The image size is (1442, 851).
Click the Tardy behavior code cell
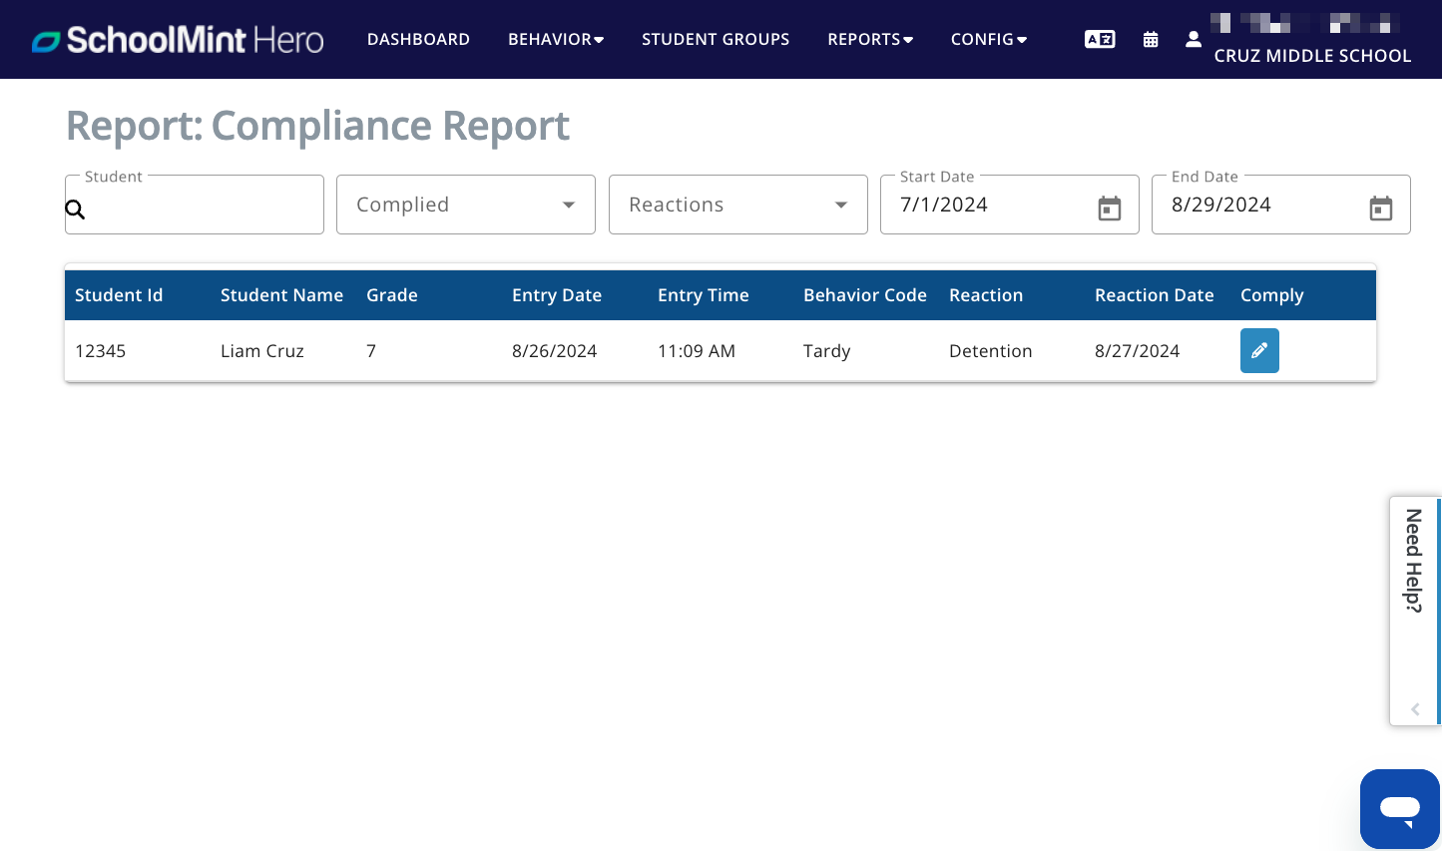tap(827, 351)
